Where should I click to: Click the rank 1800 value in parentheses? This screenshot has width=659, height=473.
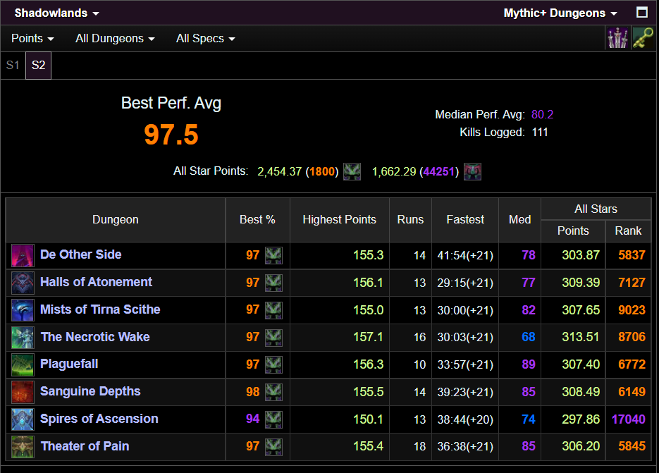322,171
